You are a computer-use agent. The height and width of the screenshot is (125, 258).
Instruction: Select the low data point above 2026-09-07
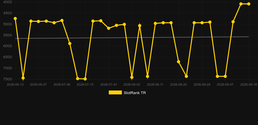click(225, 76)
